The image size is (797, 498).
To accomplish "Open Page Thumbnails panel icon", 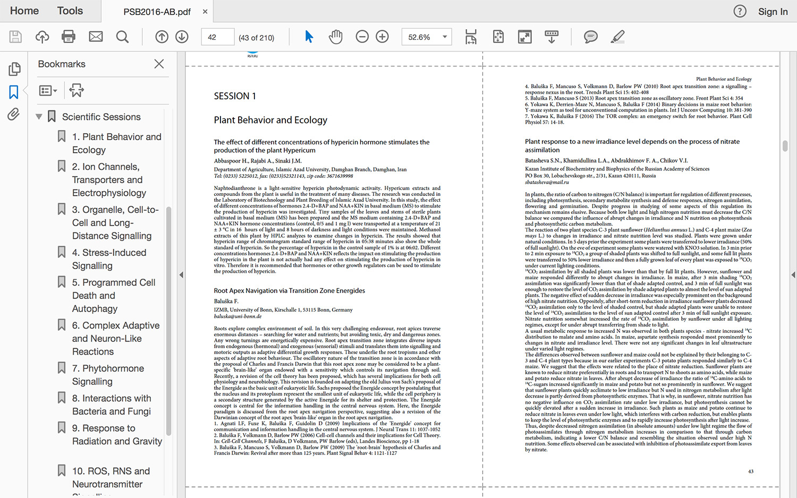I will tap(14, 69).
